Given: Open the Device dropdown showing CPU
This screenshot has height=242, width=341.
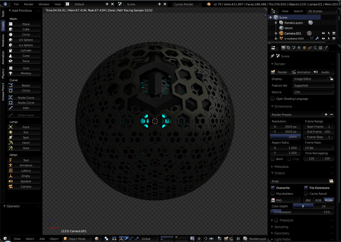Looking at the screenshot, I should tap(313, 92).
